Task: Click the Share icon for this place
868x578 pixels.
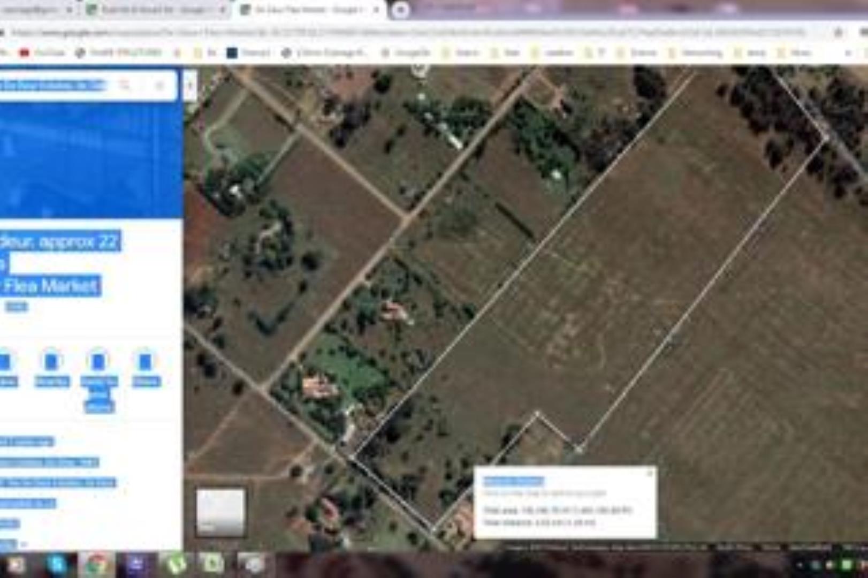Action: point(146,362)
